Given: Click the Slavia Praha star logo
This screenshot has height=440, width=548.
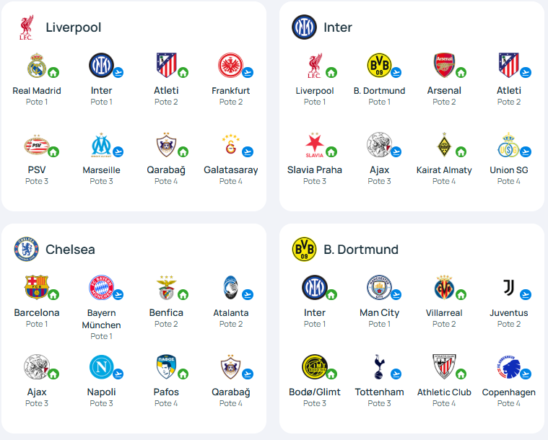Looking at the screenshot, I should point(315,144).
